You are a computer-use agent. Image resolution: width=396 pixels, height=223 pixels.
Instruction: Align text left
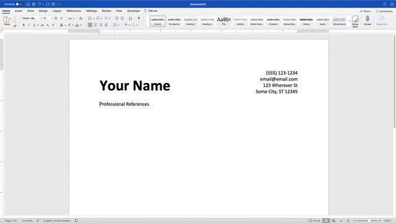tap(90, 25)
